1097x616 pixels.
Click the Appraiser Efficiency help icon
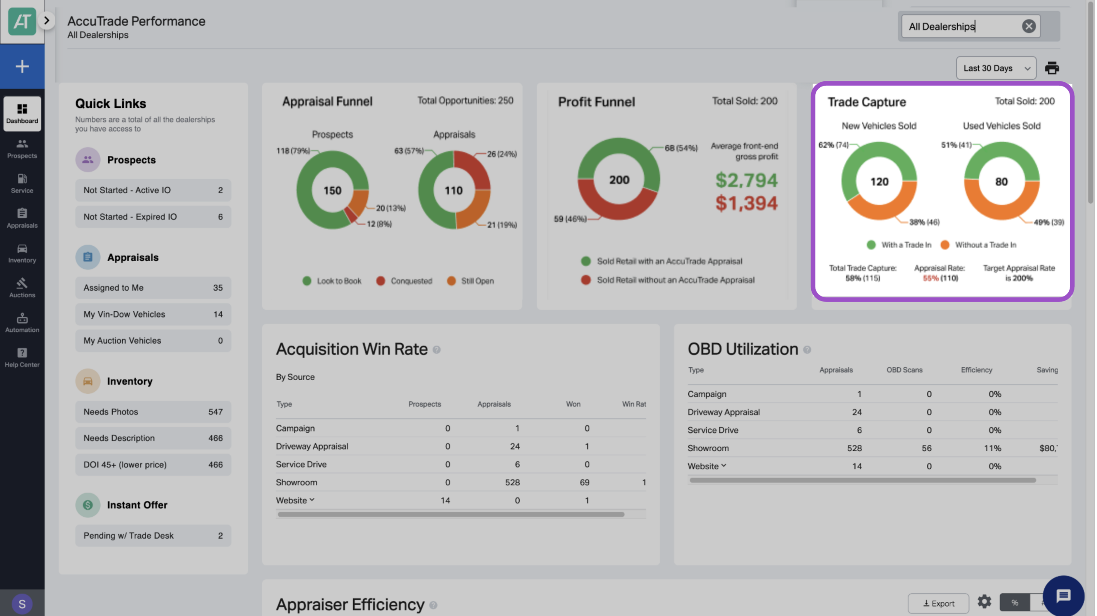433,605
